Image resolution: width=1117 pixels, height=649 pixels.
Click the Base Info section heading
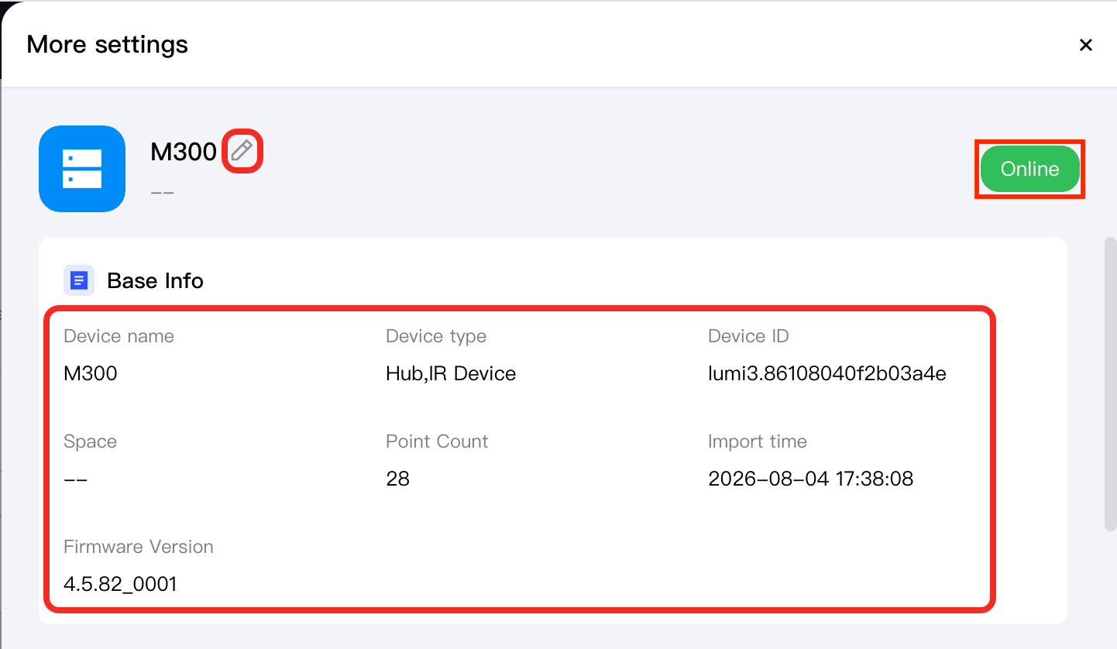pos(155,280)
